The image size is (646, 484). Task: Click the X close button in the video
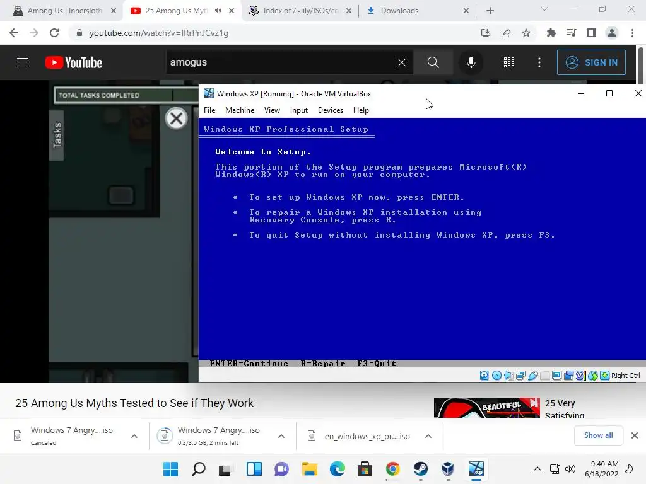point(177,118)
